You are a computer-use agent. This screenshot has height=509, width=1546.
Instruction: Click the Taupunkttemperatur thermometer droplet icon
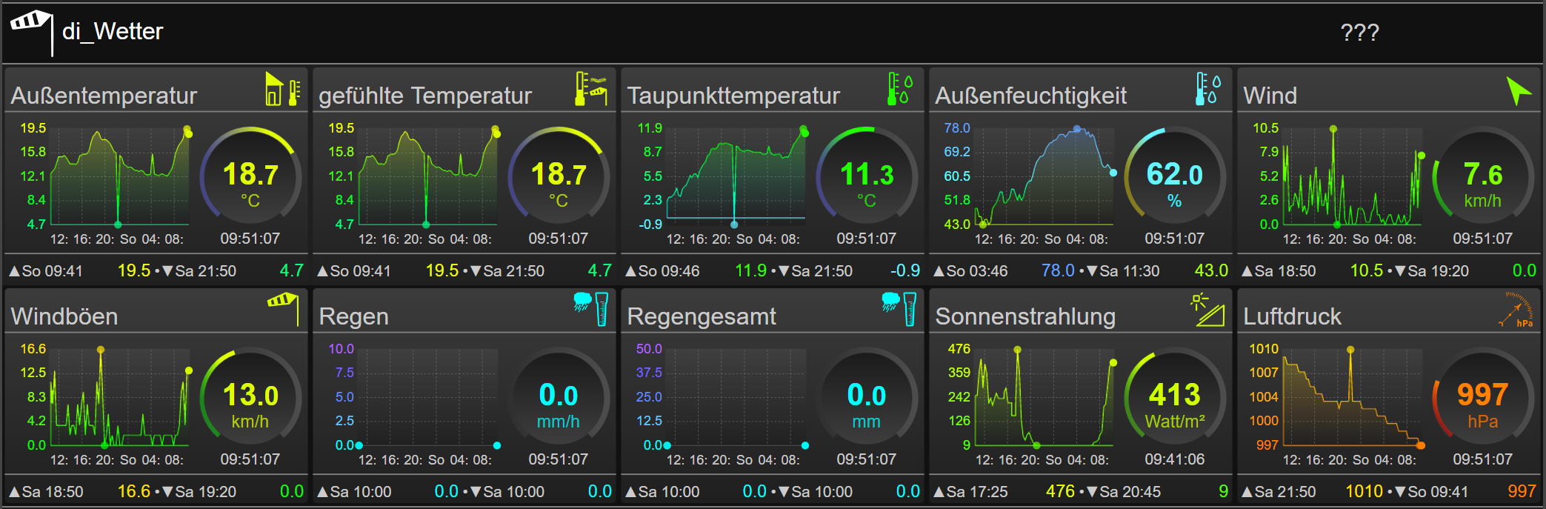[900, 89]
